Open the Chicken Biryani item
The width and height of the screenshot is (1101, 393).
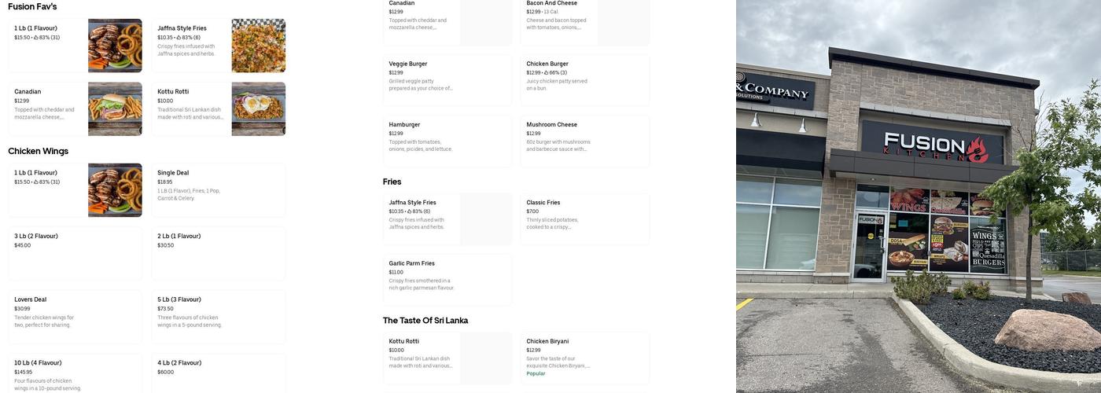coord(584,358)
